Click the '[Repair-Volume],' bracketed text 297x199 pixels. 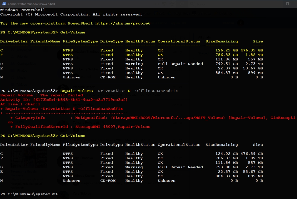pos(248,118)
